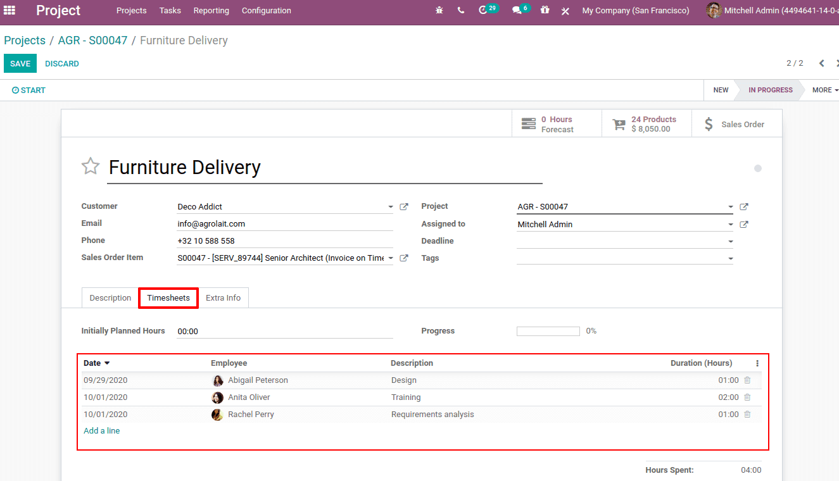
Task: Go to previous record arrow
Action: pos(821,63)
